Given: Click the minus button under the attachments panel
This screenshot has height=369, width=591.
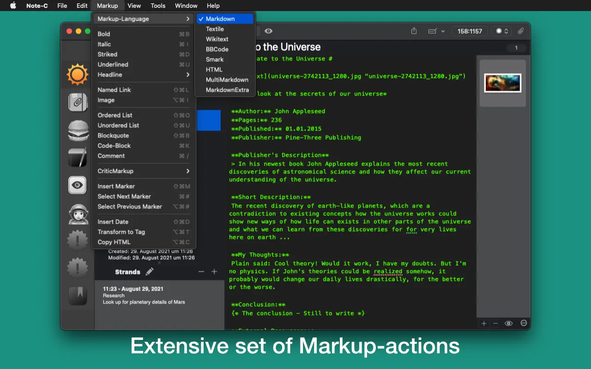Looking at the screenshot, I should pyautogui.click(x=495, y=323).
